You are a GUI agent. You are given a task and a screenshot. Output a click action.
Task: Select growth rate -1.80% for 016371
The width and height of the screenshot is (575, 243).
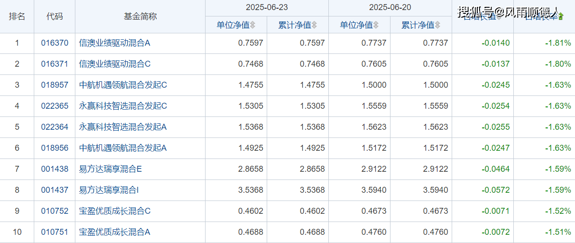click(558, 64)
